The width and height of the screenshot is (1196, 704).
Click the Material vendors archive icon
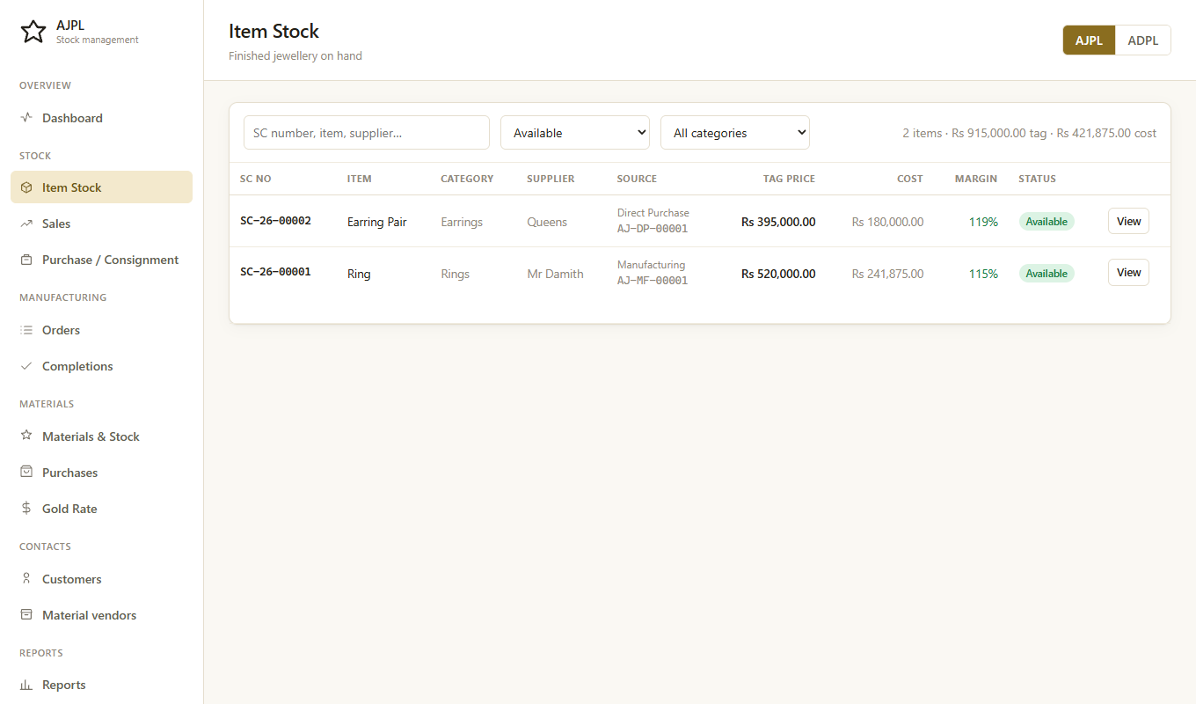(26, 615)
